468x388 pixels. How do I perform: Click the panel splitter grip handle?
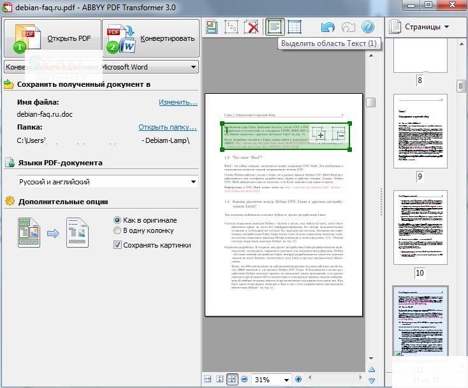point(381,202)
